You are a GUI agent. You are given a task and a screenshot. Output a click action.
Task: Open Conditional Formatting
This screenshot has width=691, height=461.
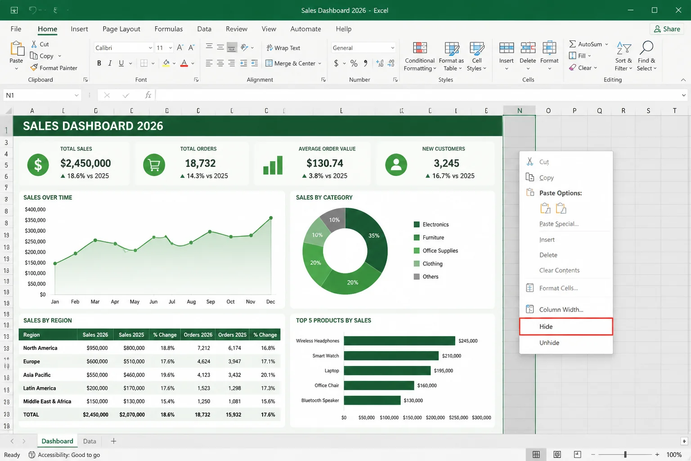pyautogui.click(x=420, y=56)
